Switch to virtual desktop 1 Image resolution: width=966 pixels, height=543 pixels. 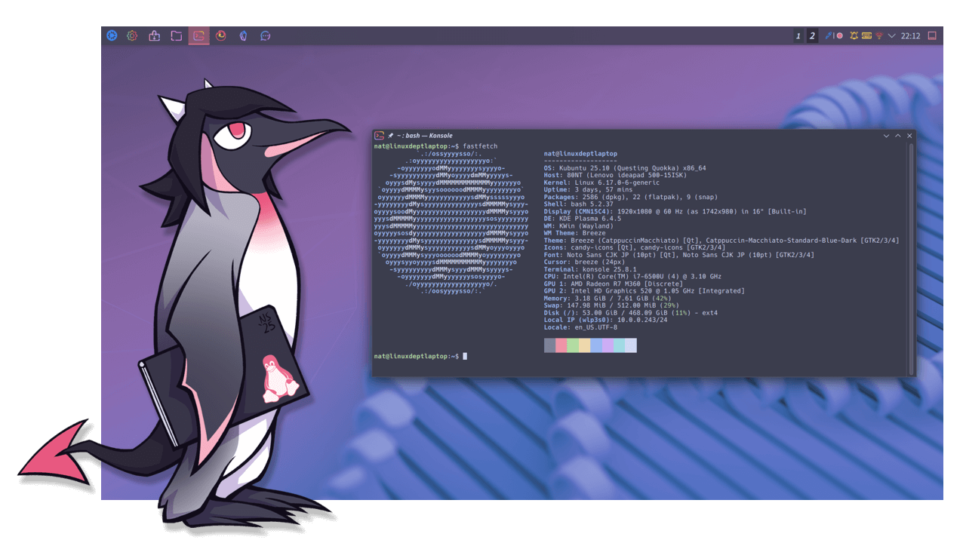point(798,35)
